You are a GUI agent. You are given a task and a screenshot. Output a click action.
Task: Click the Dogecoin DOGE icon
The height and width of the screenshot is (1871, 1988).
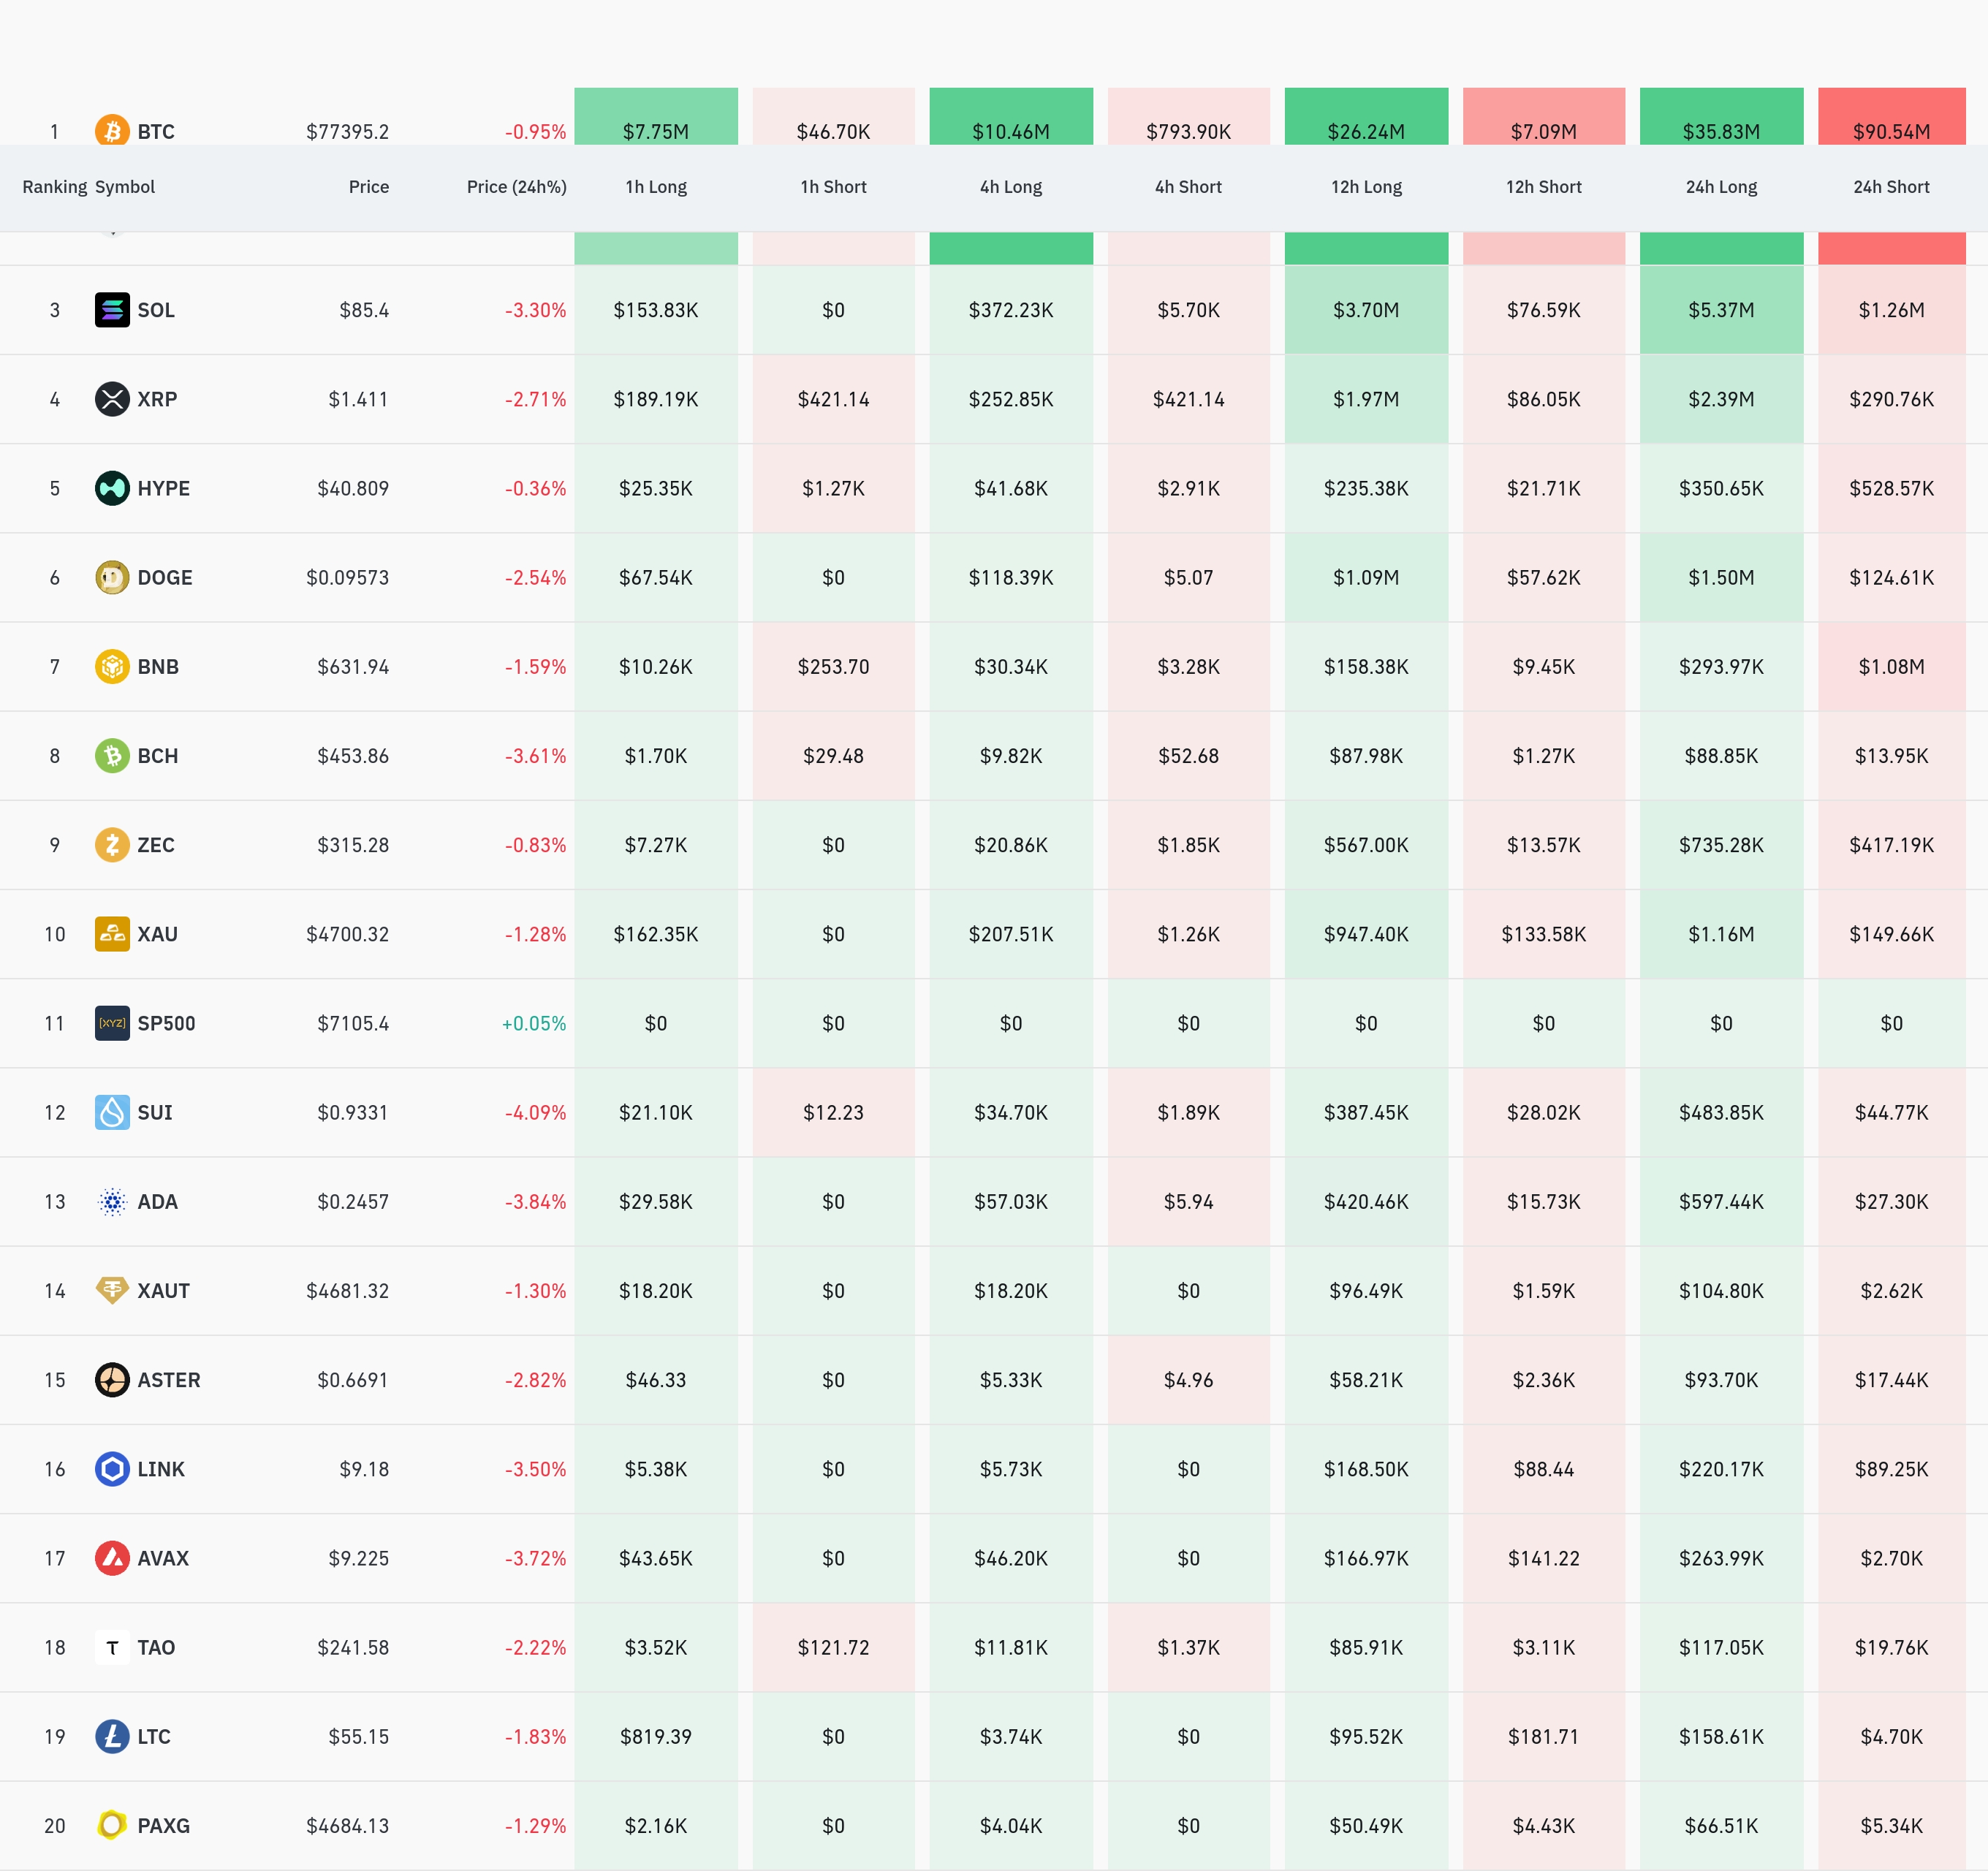pos(112,577)
